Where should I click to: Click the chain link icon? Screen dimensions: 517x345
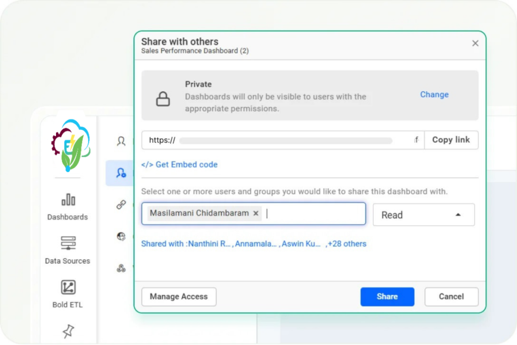point(121,205)
